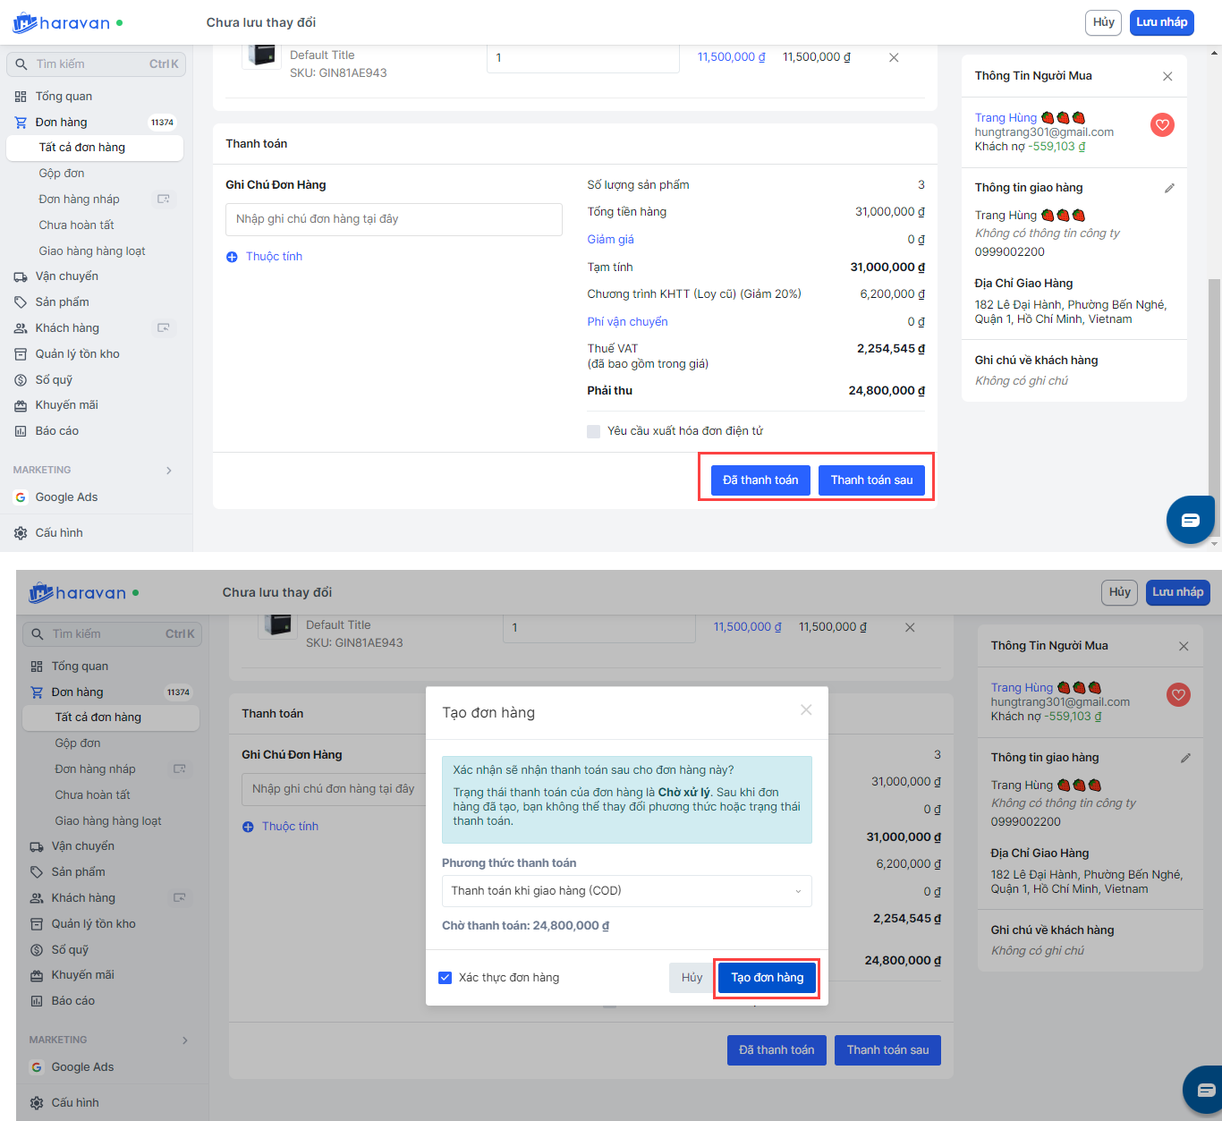Click the order note field, upper screenshot
Viewport: 1222px width, 1121px height.
tap(394, 220)
